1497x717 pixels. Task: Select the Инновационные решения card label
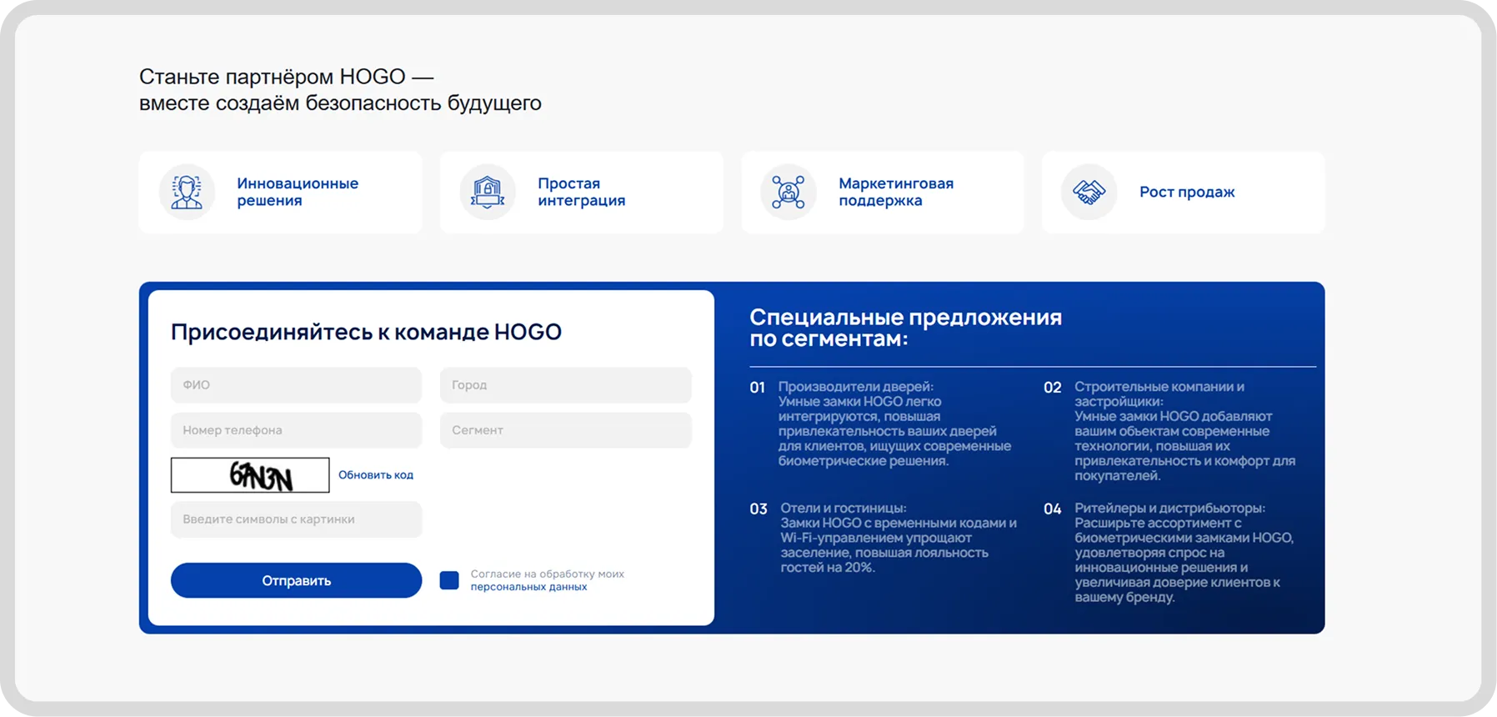tap(298, 192)
